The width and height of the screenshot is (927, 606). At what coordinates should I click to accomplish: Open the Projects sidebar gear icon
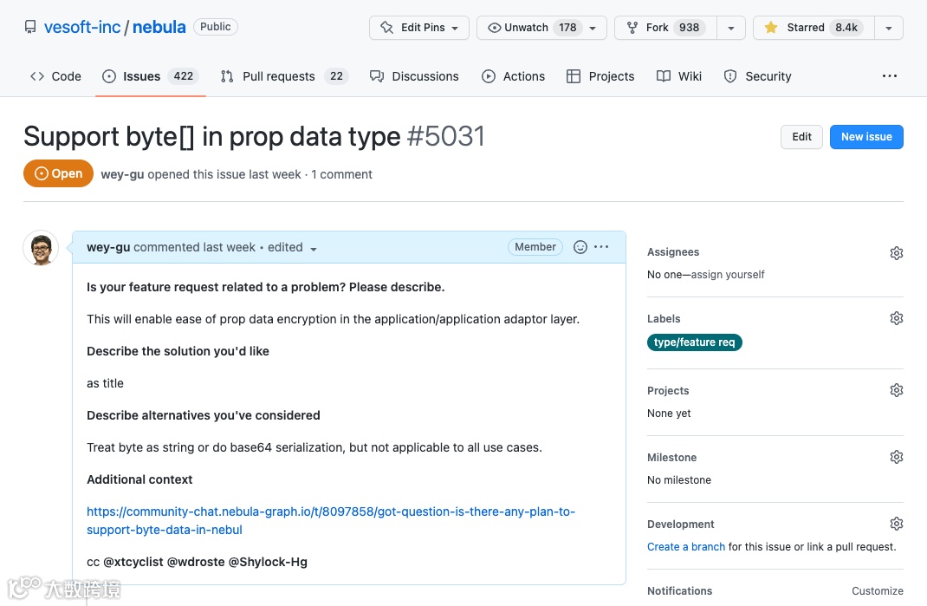(897, 390)
